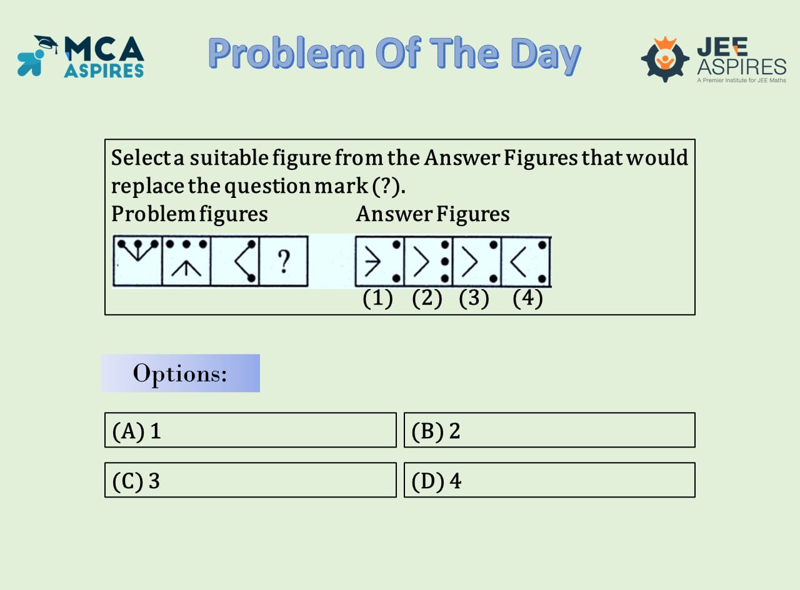Click answer figure (4) with left chevron
The image size is (800, 590).
tap(526, 261)
